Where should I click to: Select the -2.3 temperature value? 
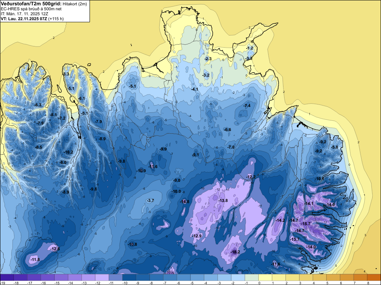(208, 59)
